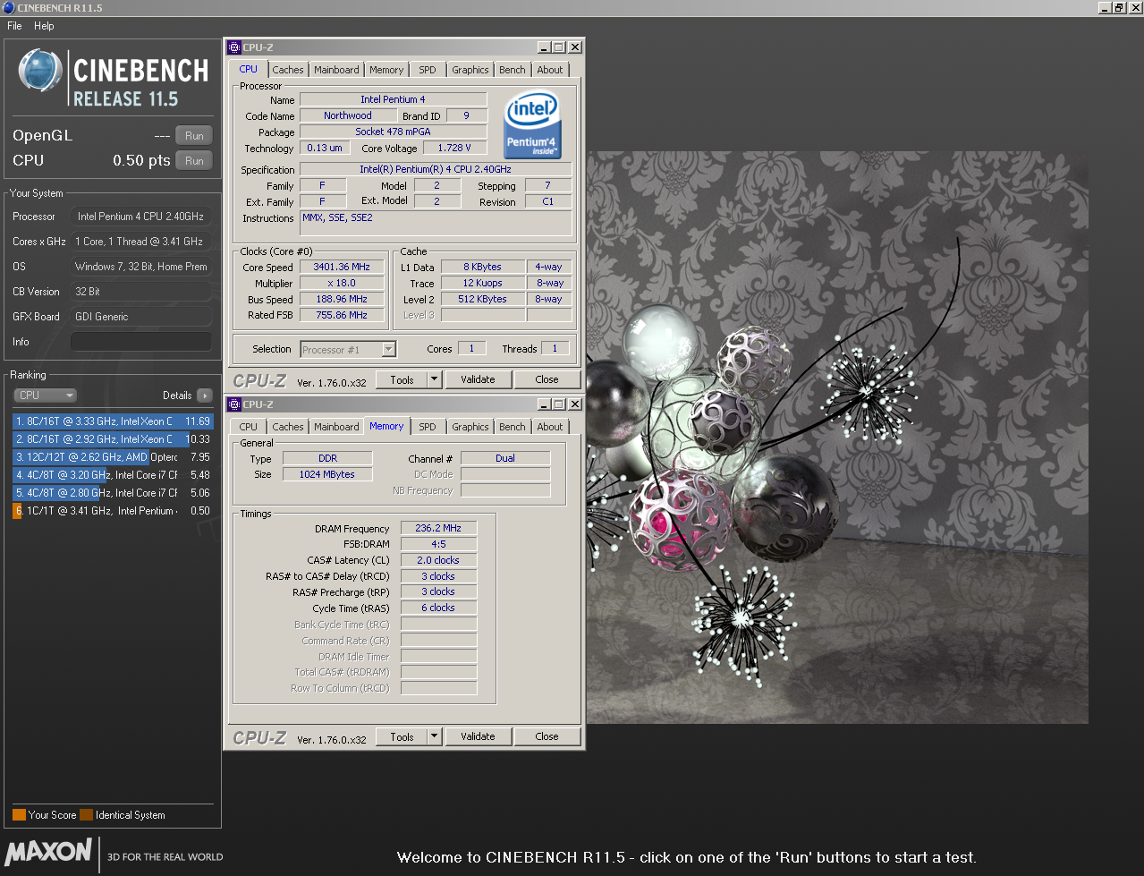This screenshot has height=876, width=1144.
Task: Switch to Caches tab in upper CPU-Z window
Action: click(288, 70)
